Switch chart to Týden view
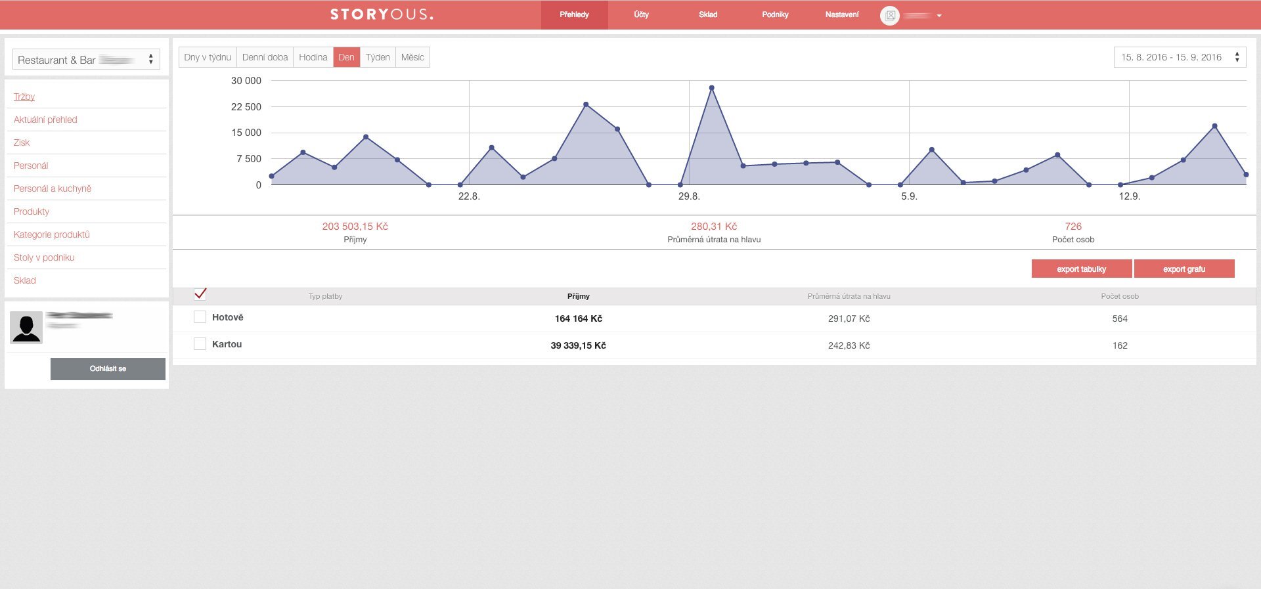Viewport: 1261px width, 589px height. click(378, 57)
